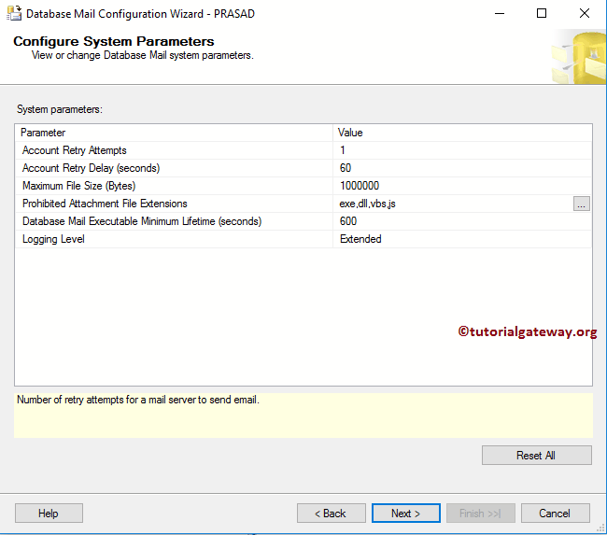Screen dimensions: 607x535
Task: Select the Maximum File Size (Bytes) label
Action: pyautogui.click(x=79, y=186)
